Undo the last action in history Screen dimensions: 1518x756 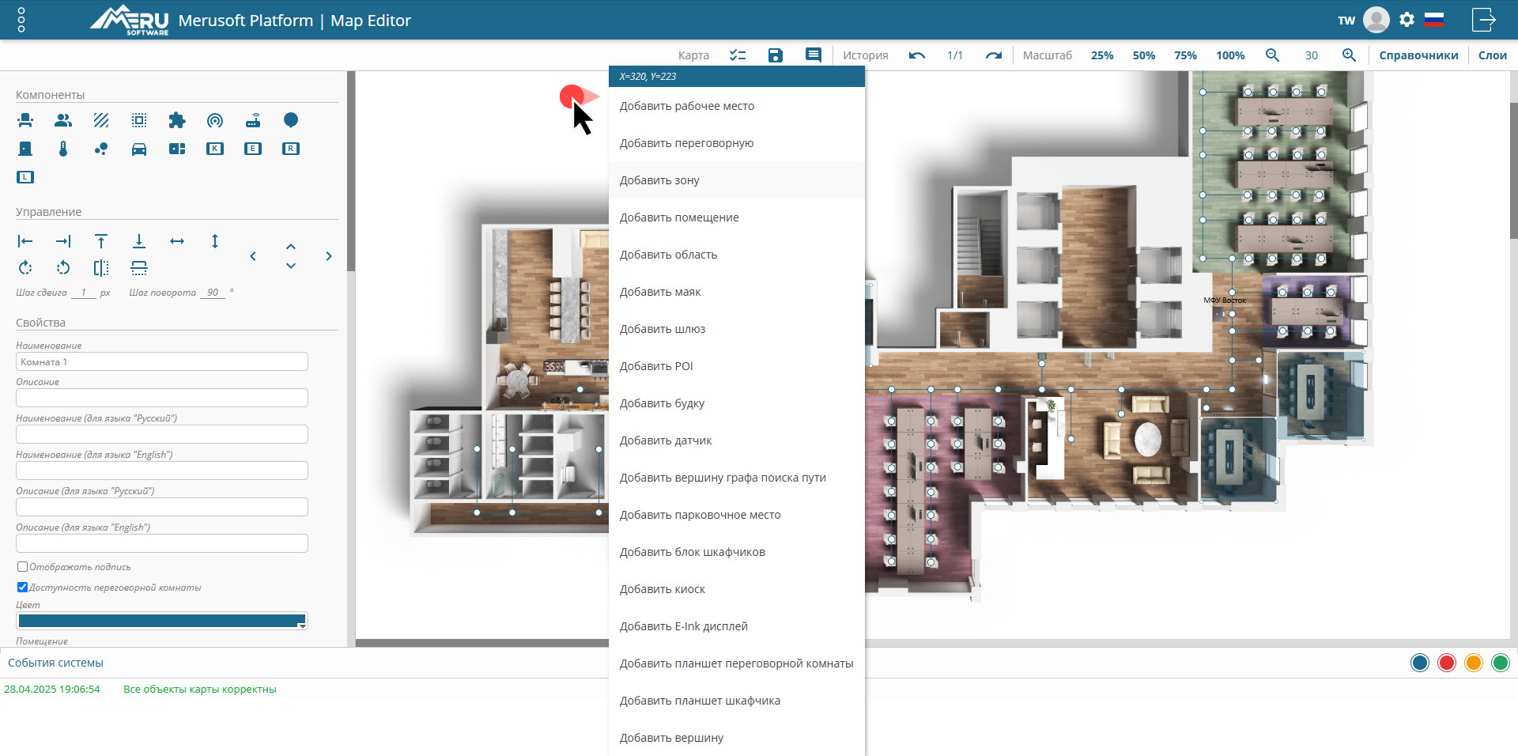click(917, 55)
